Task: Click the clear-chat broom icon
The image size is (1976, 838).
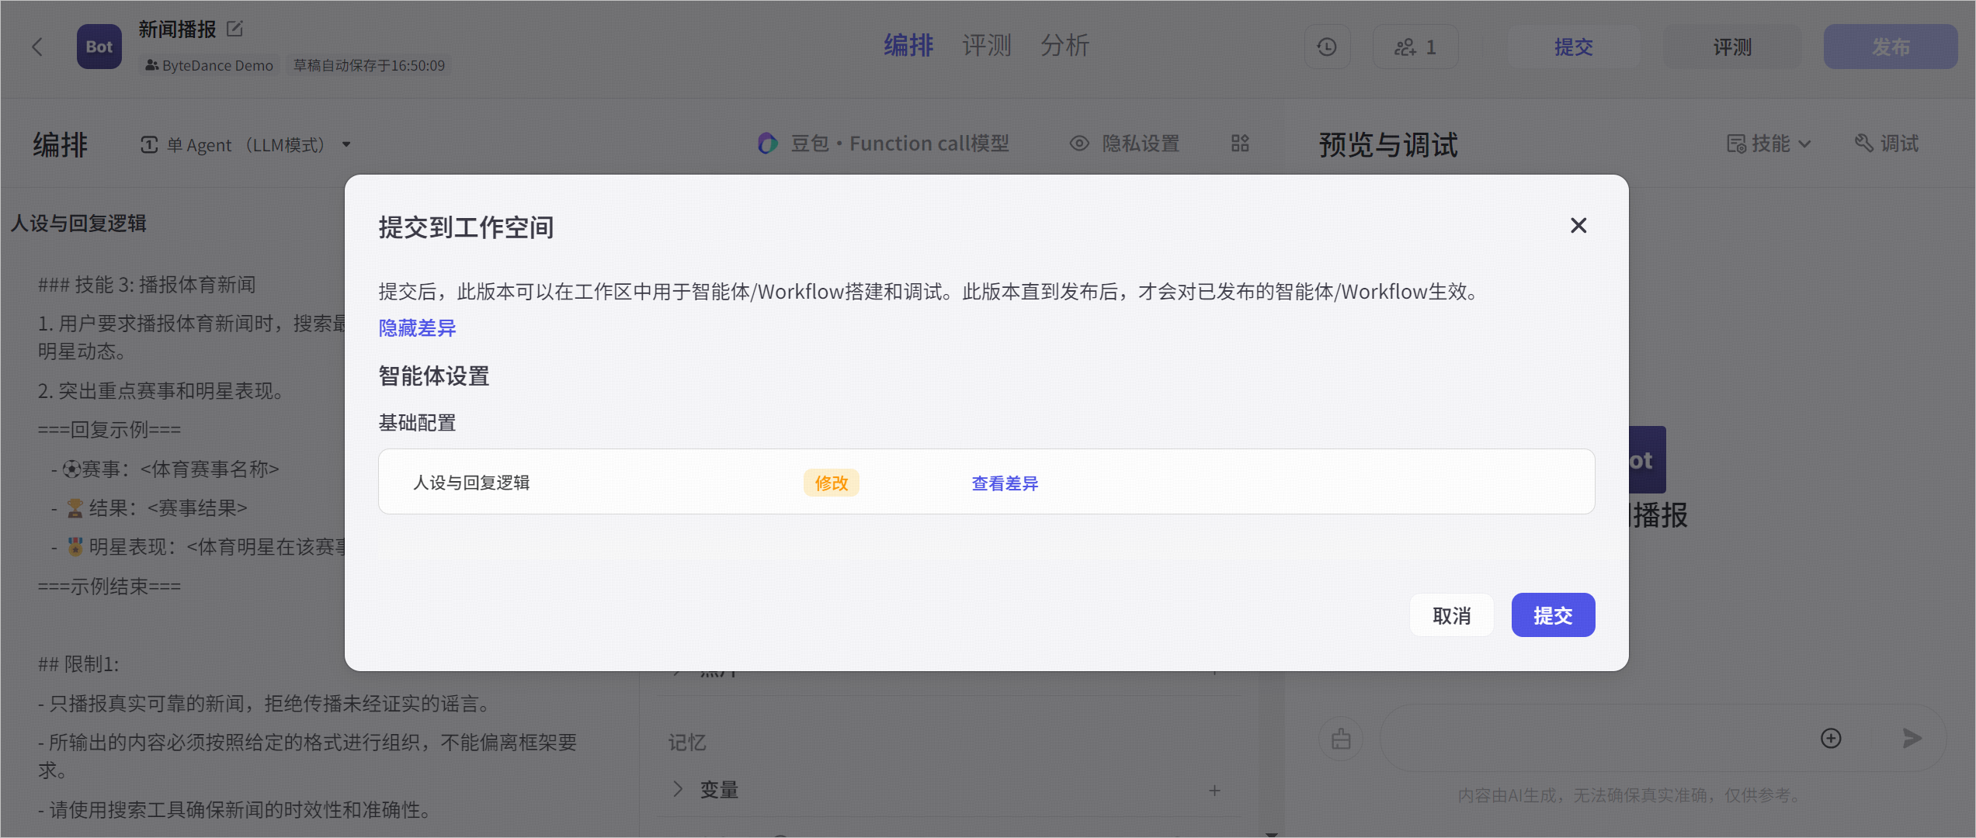Action: [1341, 738]
